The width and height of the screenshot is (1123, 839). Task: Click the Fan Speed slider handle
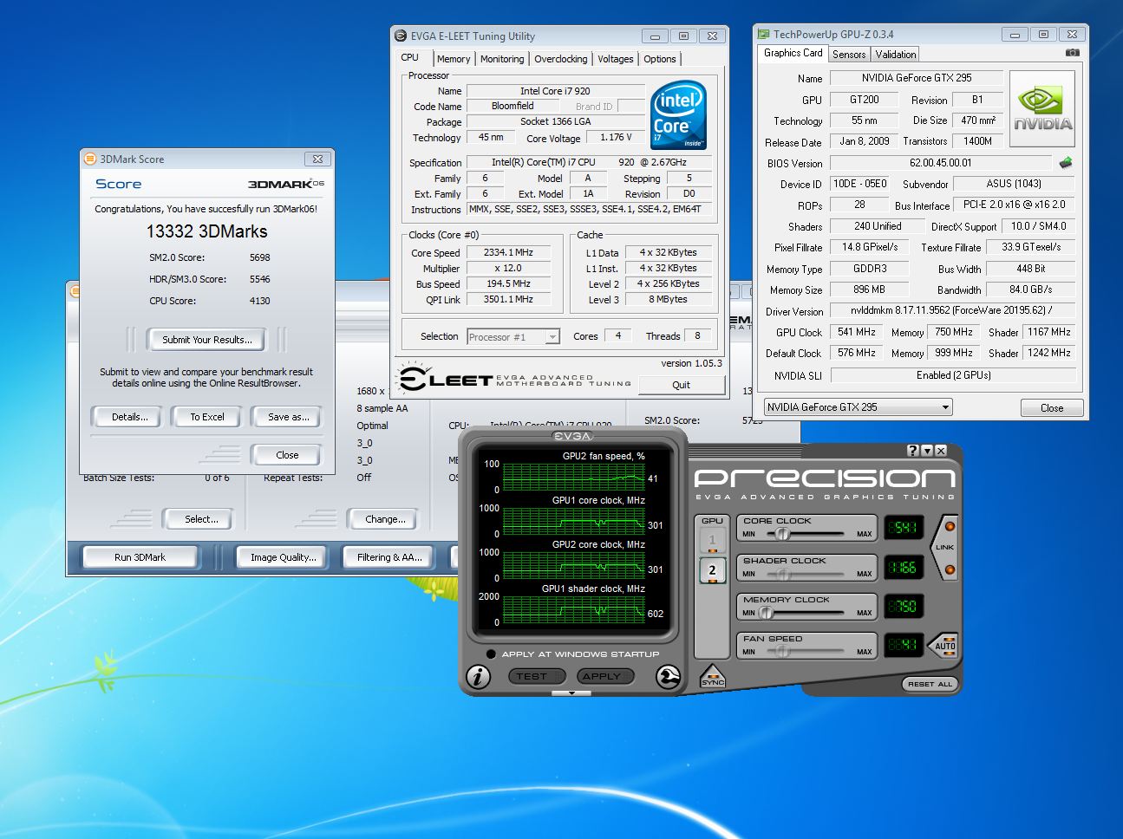[x=782, y=652]
